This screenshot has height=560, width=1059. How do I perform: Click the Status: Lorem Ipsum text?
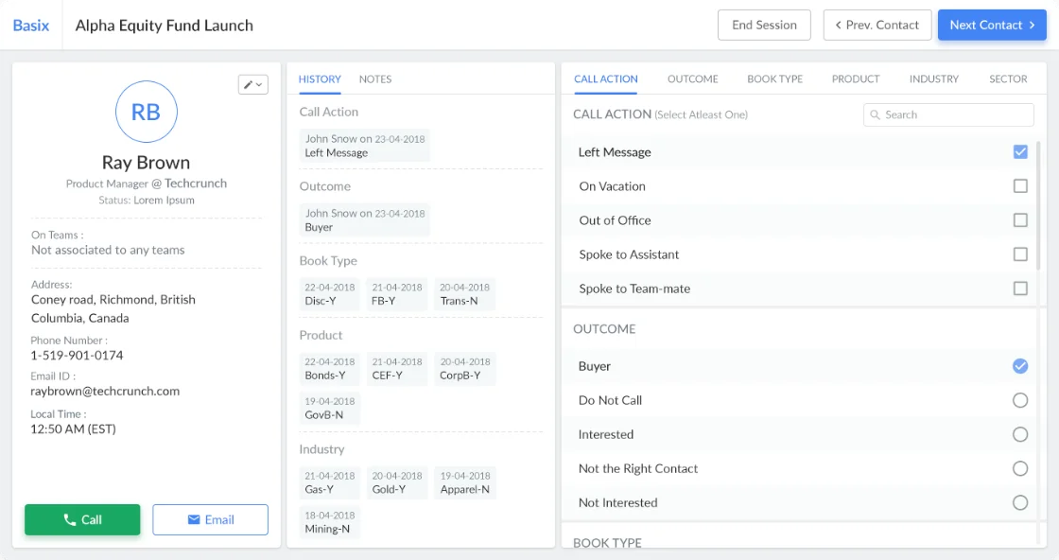click(x=146, y=200)
